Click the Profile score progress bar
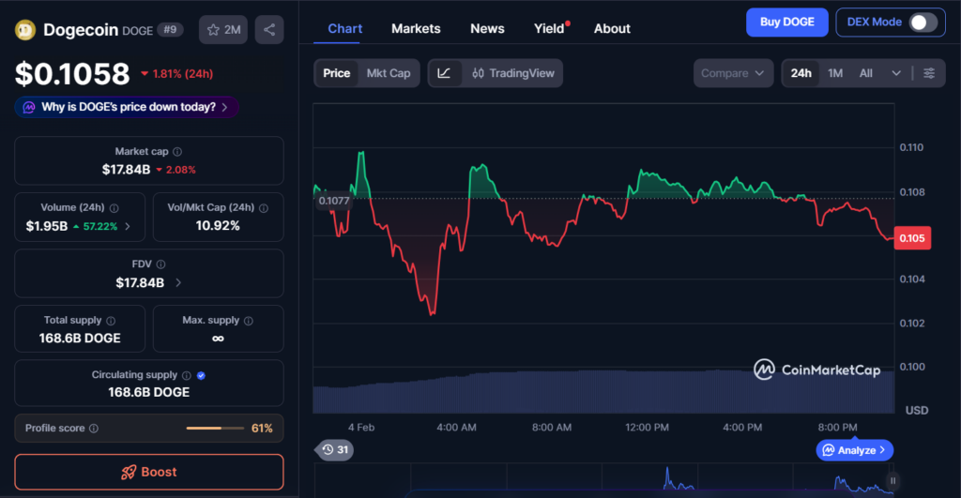The image size is (961, 498). pos(216,429)
